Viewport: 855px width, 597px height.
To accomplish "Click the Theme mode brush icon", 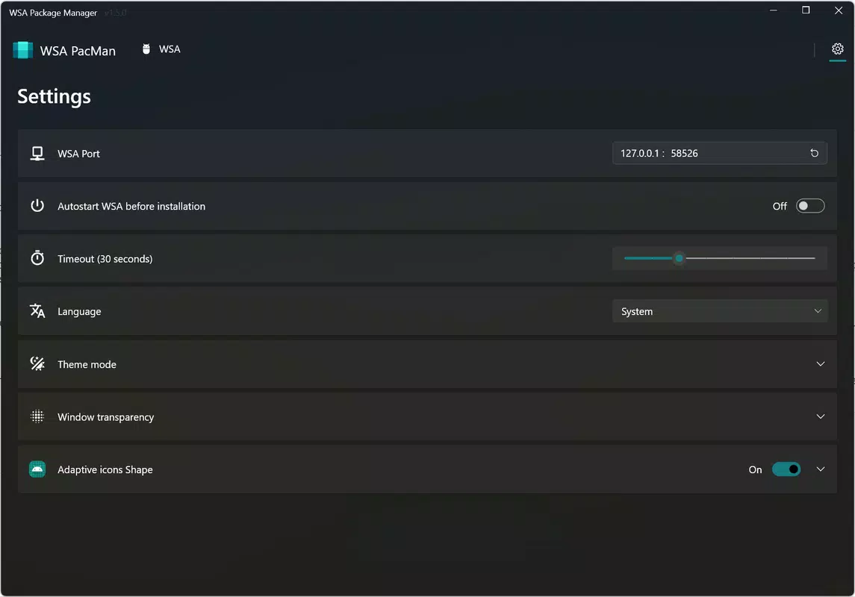I will click(x=37, y=364).
